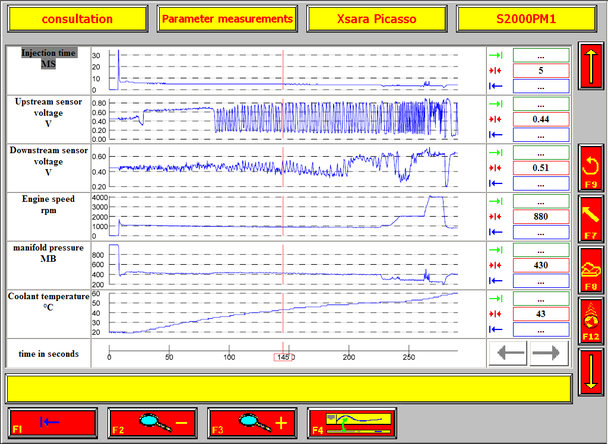This screenshot has height=444, width=608.
Task: Select the Downstream sensor voltage label
Action: pos(49,161)
